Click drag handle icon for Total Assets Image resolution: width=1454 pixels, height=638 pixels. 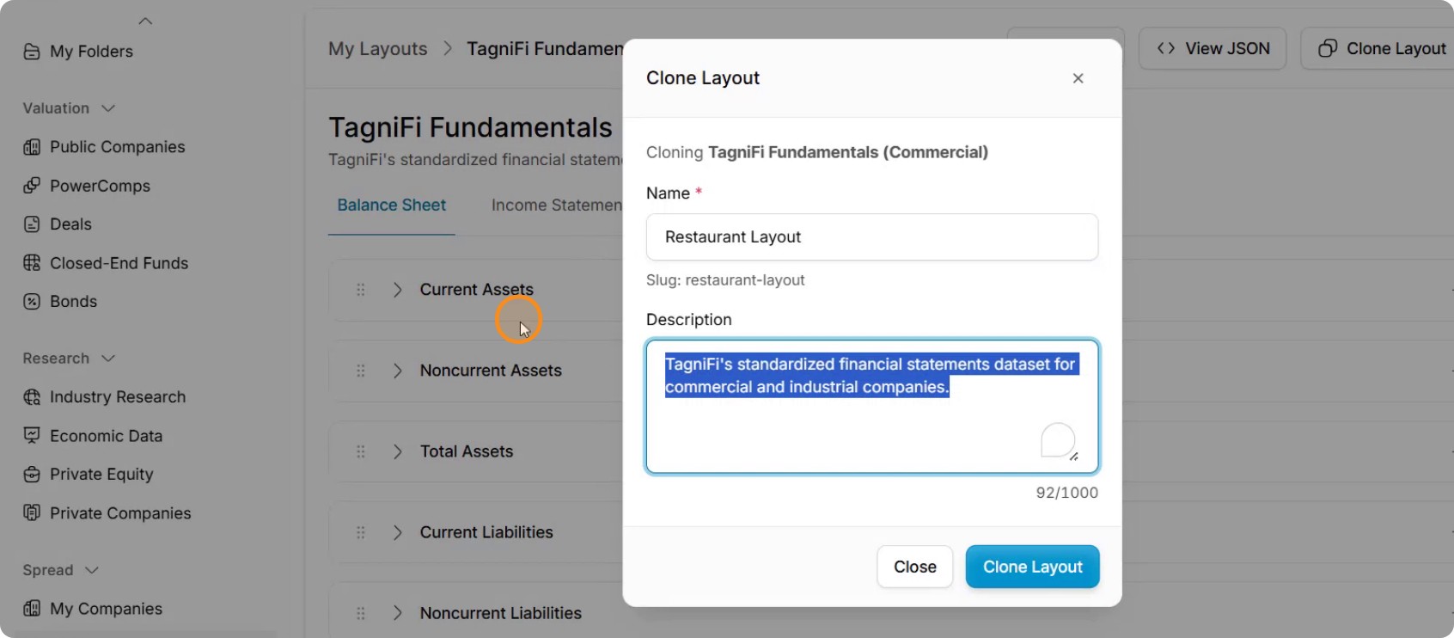tap(361, 451)
